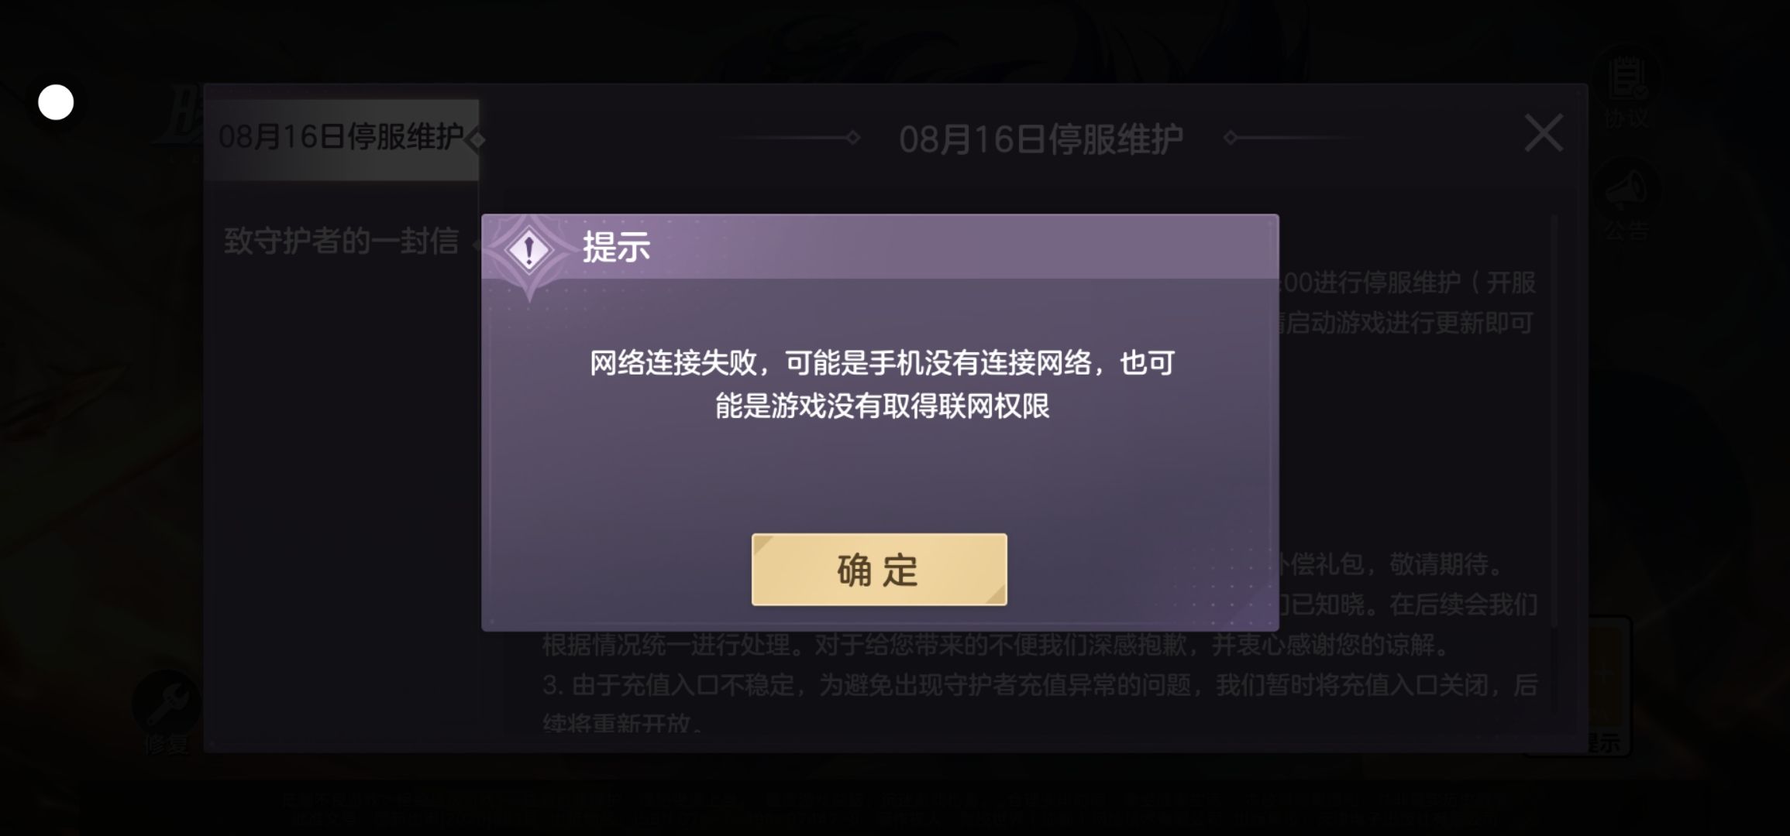Confirm the network error with 确定
1790x836 pixels.
(879, 570)
